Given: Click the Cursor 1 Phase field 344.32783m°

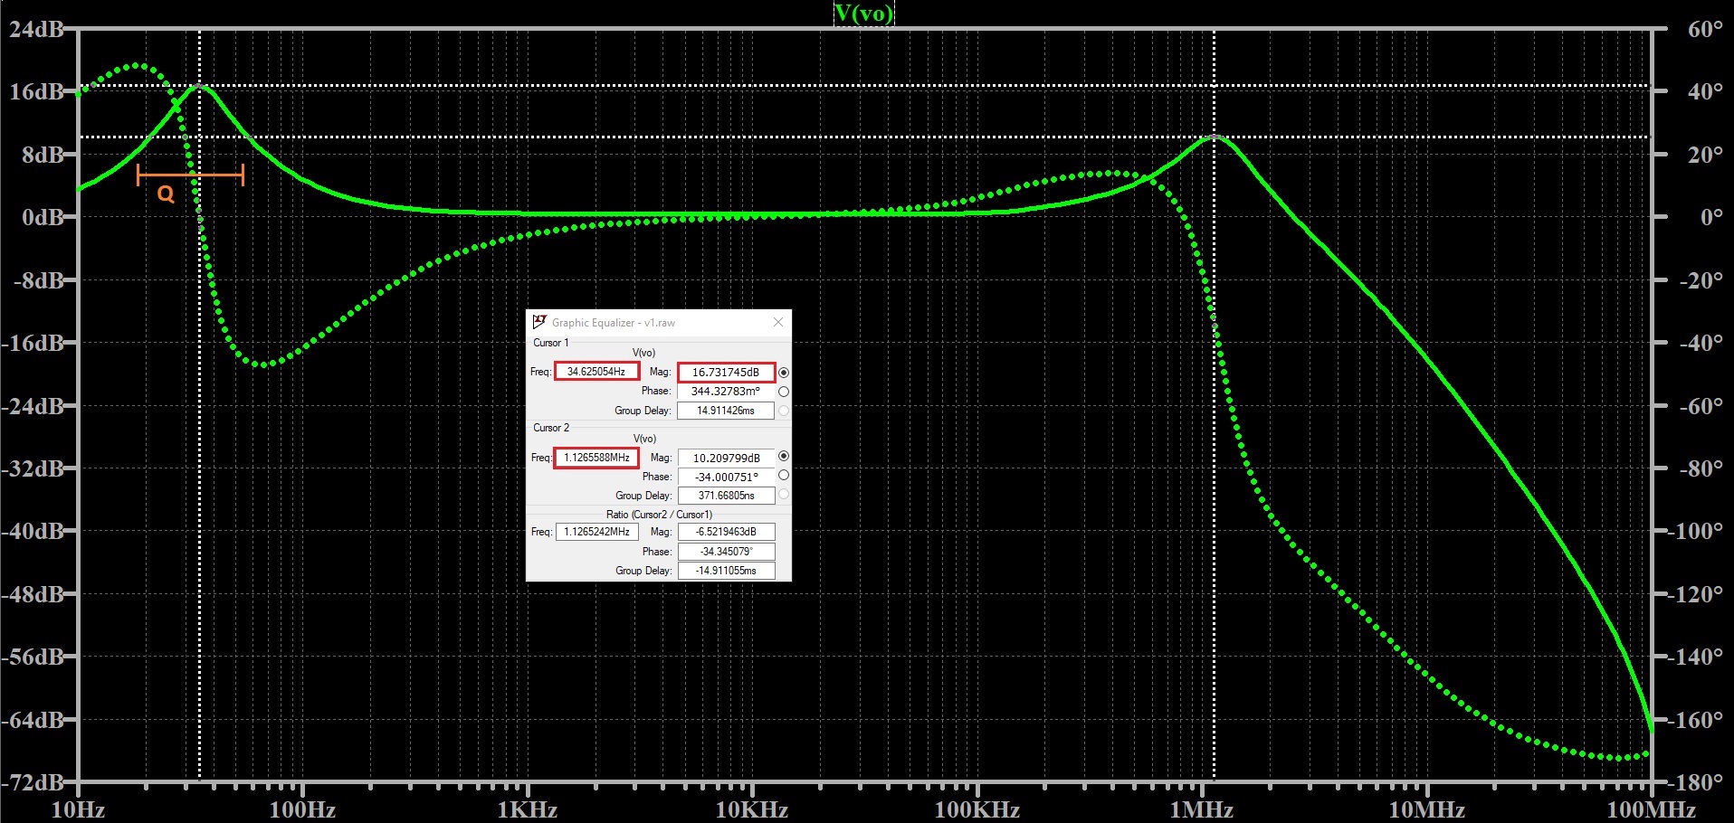Looking at the screenshot, I should pos(726,392).
